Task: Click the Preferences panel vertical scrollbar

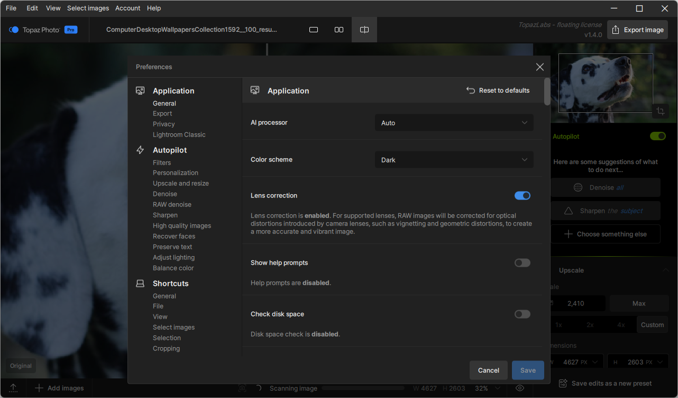Action: point(547,92)
